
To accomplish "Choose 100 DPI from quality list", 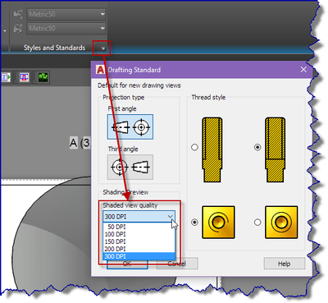I will click(x=139, y=234).
